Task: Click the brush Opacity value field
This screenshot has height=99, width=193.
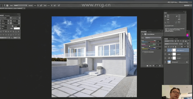Action: (35, 5)
